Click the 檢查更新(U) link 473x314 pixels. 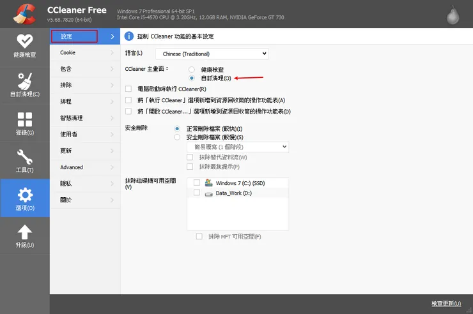[446, 303]
